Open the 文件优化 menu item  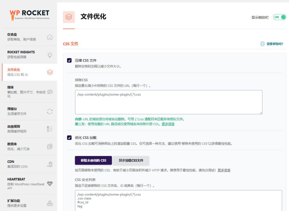25,72
